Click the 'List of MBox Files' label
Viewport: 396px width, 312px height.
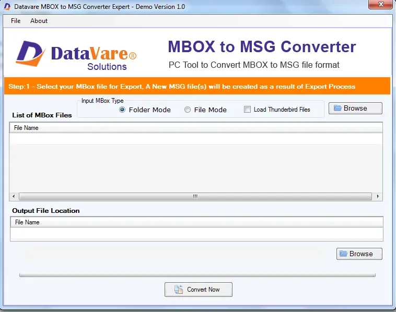[x=42, y=115]
